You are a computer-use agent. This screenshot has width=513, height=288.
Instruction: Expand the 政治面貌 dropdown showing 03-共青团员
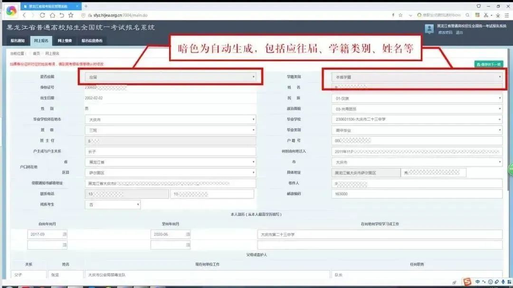417,108
